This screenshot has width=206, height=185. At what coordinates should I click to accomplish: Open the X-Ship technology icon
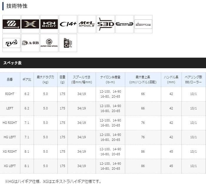pos(30,24)
